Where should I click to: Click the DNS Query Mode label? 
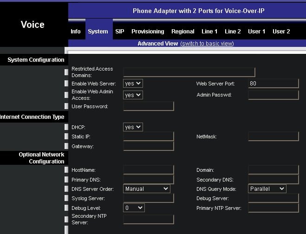216,189
